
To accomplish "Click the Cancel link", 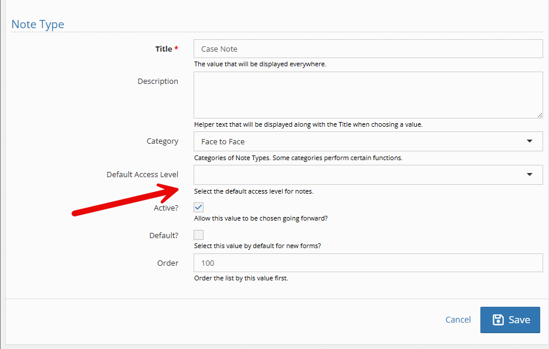I will pos(457,320).
